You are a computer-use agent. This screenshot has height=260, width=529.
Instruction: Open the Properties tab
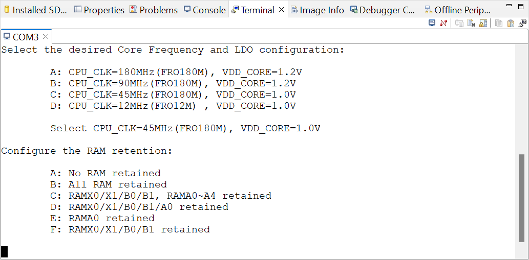(x=99, y=10)
